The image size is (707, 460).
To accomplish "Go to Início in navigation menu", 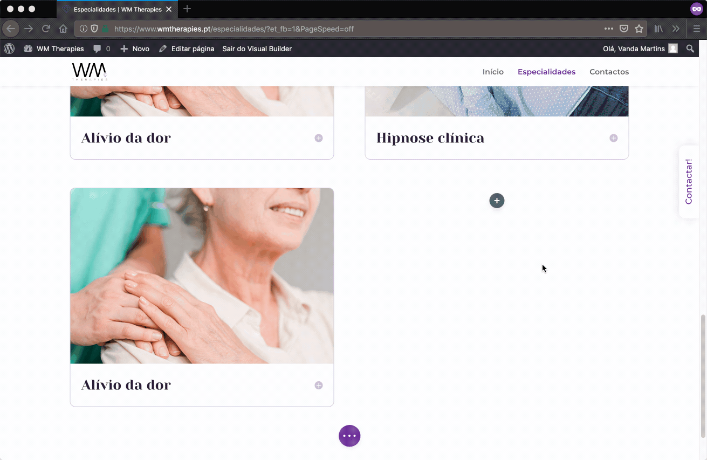I will point(493,72).
